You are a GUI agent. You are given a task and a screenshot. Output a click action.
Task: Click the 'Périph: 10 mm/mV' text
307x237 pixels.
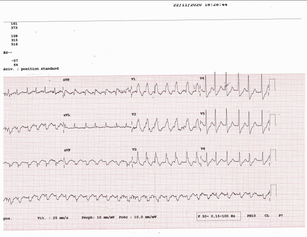tap(98, 217)
